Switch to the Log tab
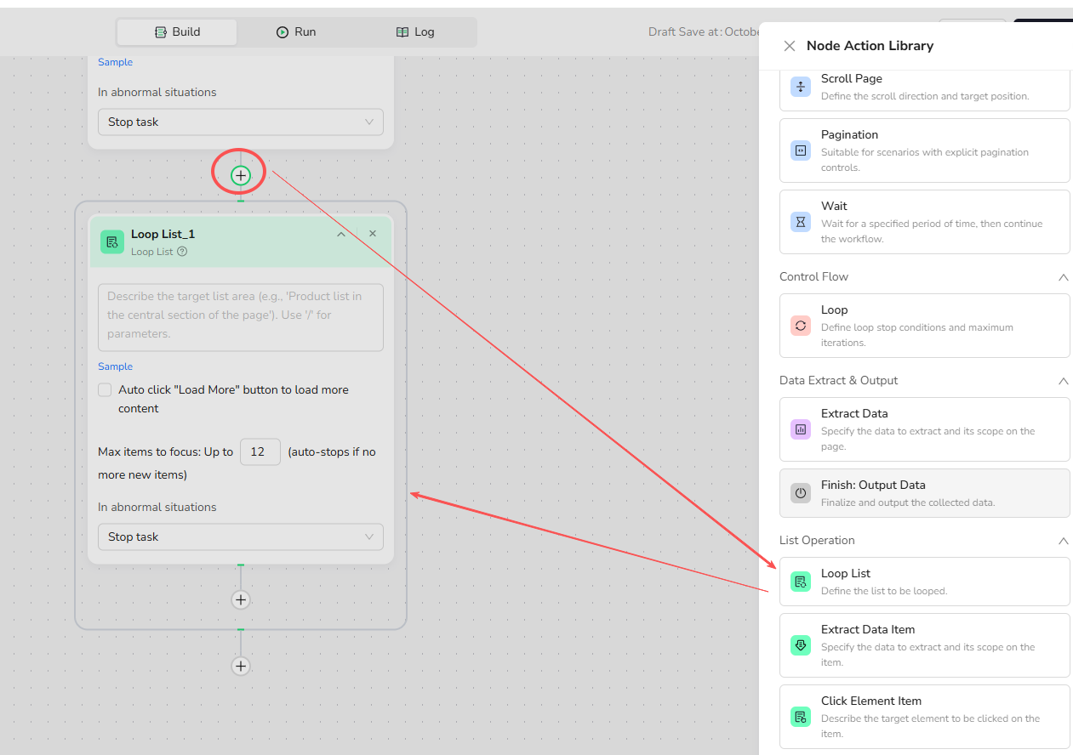The width and height of the screenshot is (1073, 755). pyautogui.click(x=415, y=32)
